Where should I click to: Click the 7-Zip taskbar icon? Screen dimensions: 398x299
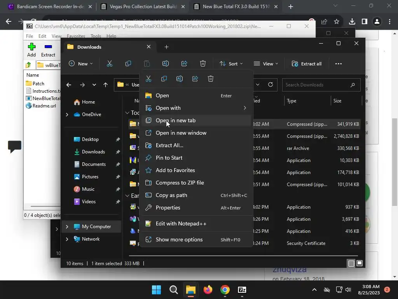(242, 290)
